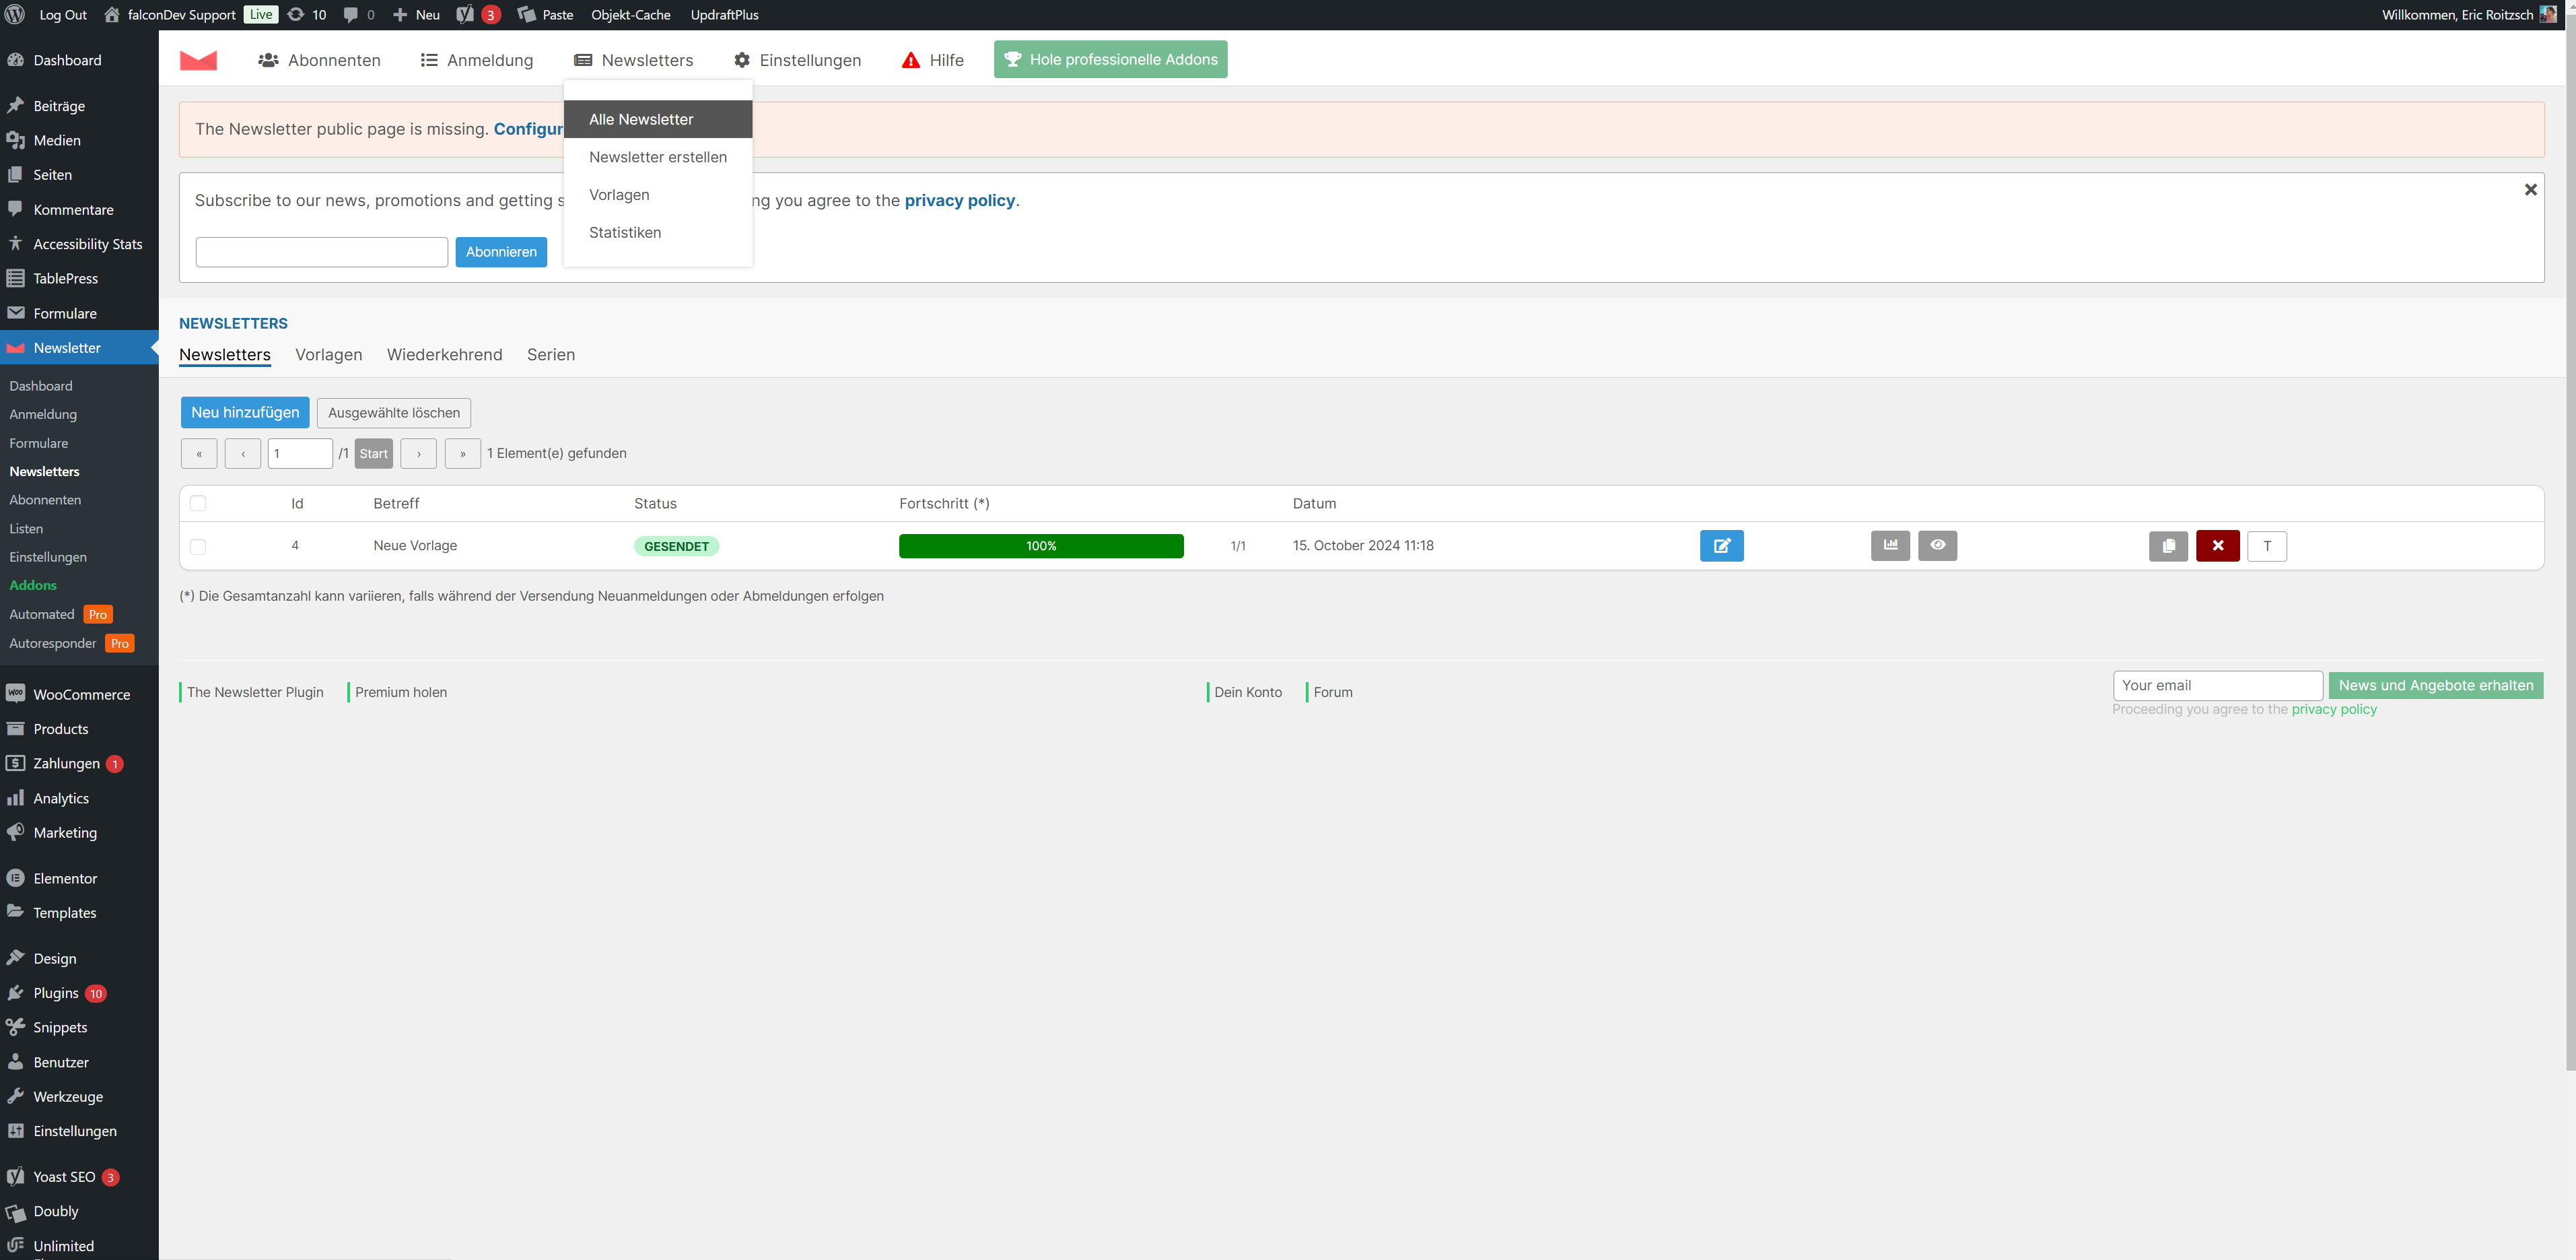2576x1260 pixels.
Task: Click the blue edit icon for Neue Vorlage
Action: pyautogui.click(x=1721, y=545)
